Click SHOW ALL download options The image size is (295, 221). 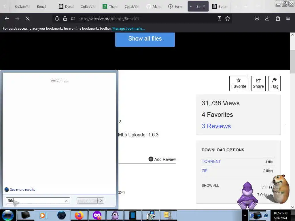click(210, 186)
